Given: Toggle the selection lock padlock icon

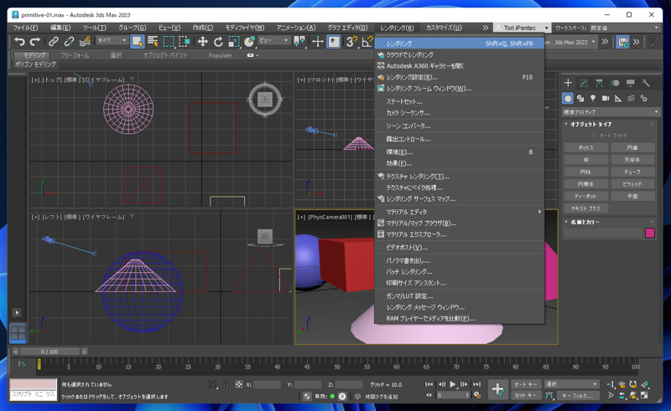Looking at the screenshot, I should click(226, 384).
